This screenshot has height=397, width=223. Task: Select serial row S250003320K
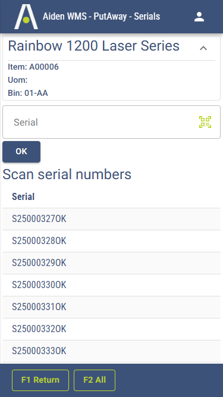(112, 329)
